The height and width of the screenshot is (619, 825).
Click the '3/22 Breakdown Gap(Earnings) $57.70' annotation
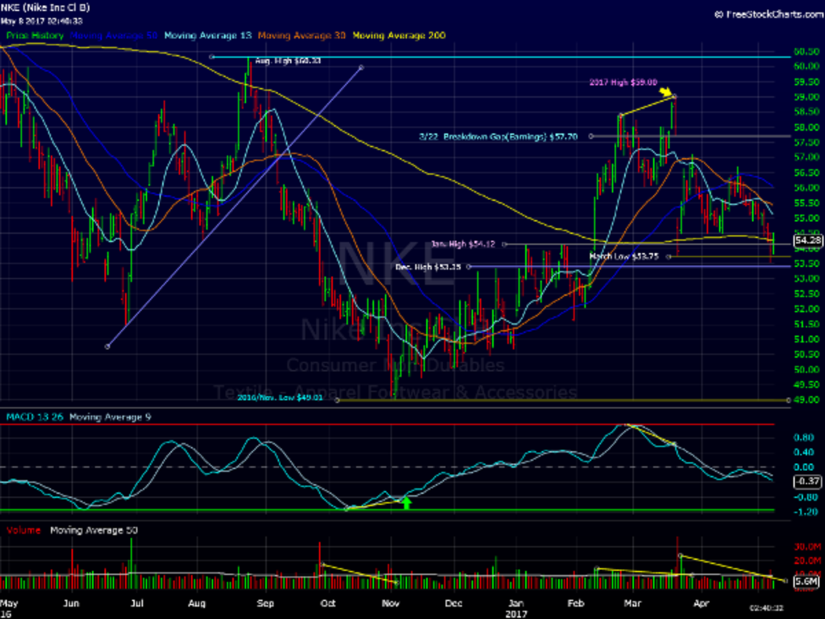(x=498, y=136)
